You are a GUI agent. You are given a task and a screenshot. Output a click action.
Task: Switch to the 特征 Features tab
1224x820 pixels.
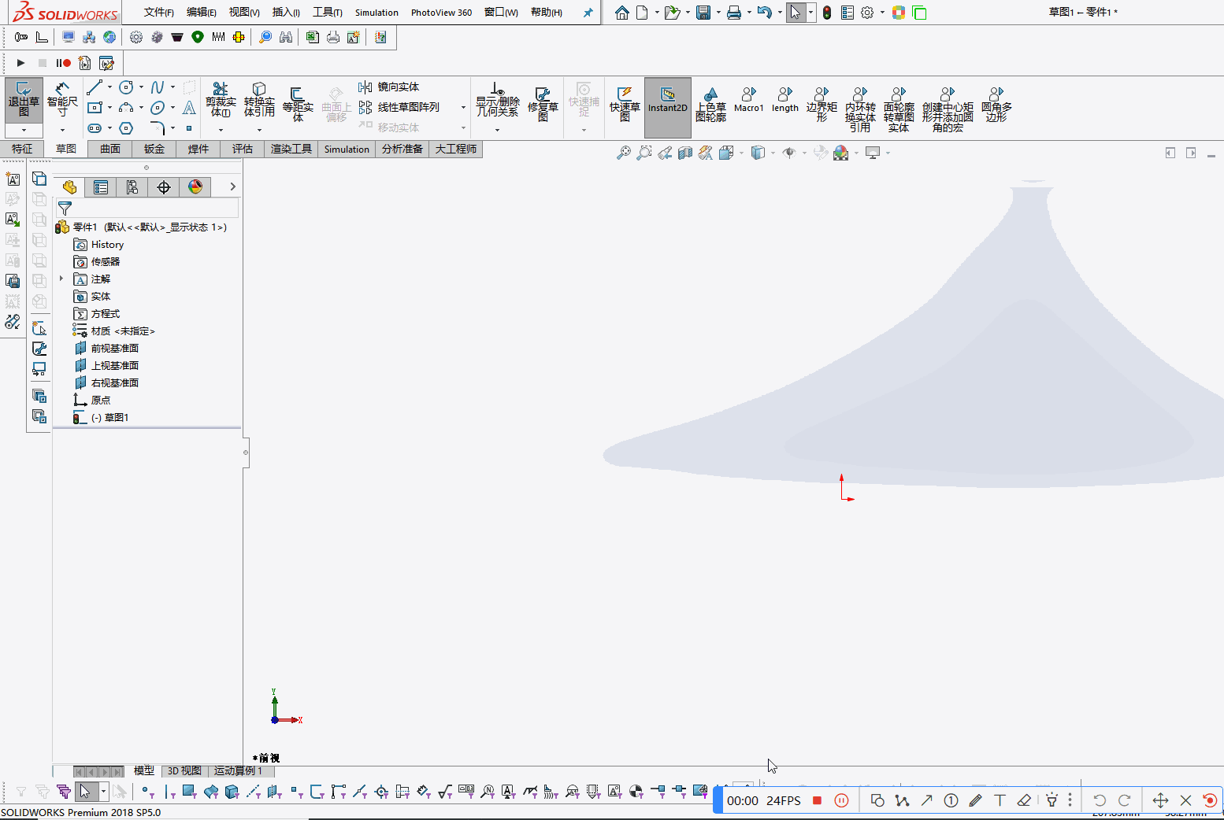coord(22,149)
